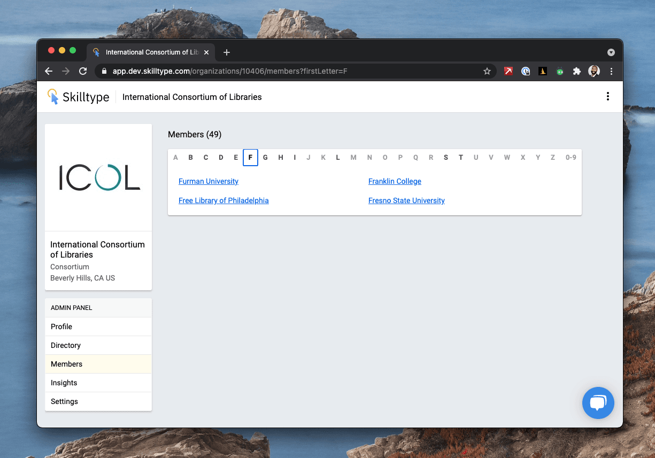Image resolution: width=655 pixels, height=458 pixels.
Task: Click the red arrow extension icon
Action: pyautogui.click(x=508, y=71)
